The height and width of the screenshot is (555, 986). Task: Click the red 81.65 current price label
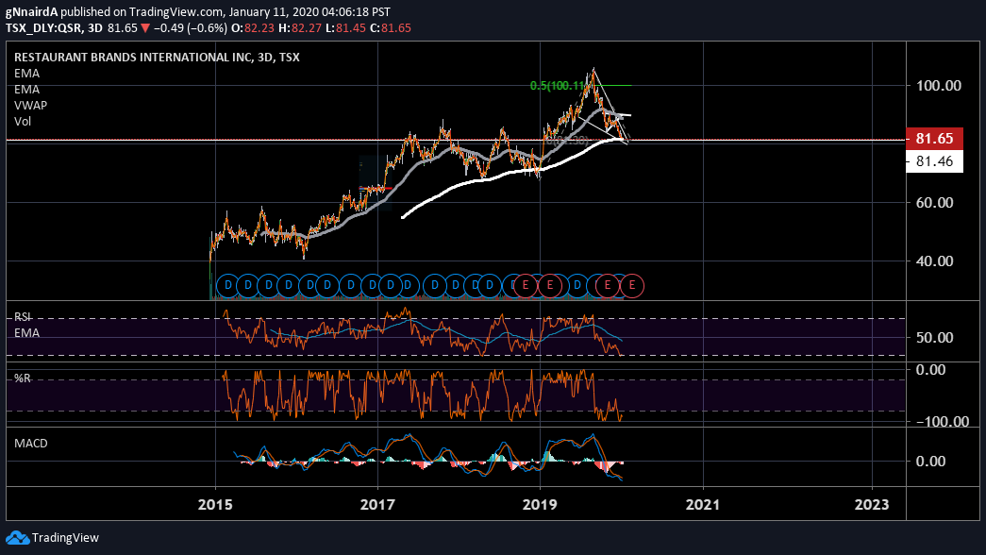(934, 139)
